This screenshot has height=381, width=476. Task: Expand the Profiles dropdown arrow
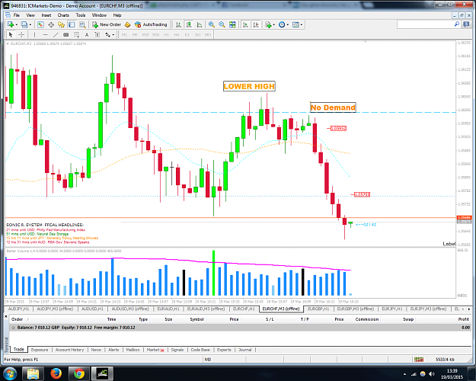tap(30, 25)
